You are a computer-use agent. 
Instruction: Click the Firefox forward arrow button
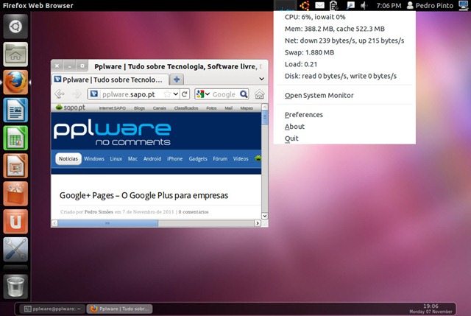pos(77,94)
